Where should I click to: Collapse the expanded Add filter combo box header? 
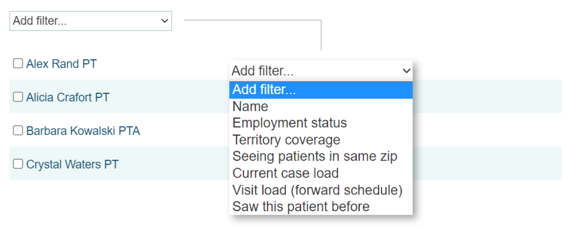(x=316, y=71)
